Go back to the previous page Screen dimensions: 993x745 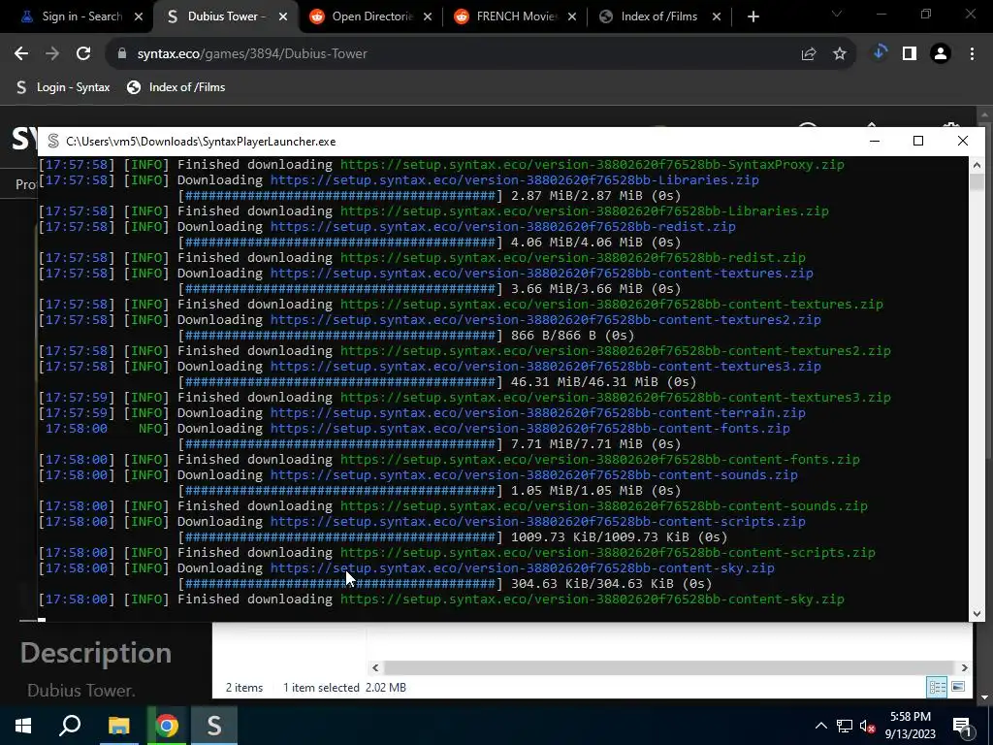tap(21, 54)
